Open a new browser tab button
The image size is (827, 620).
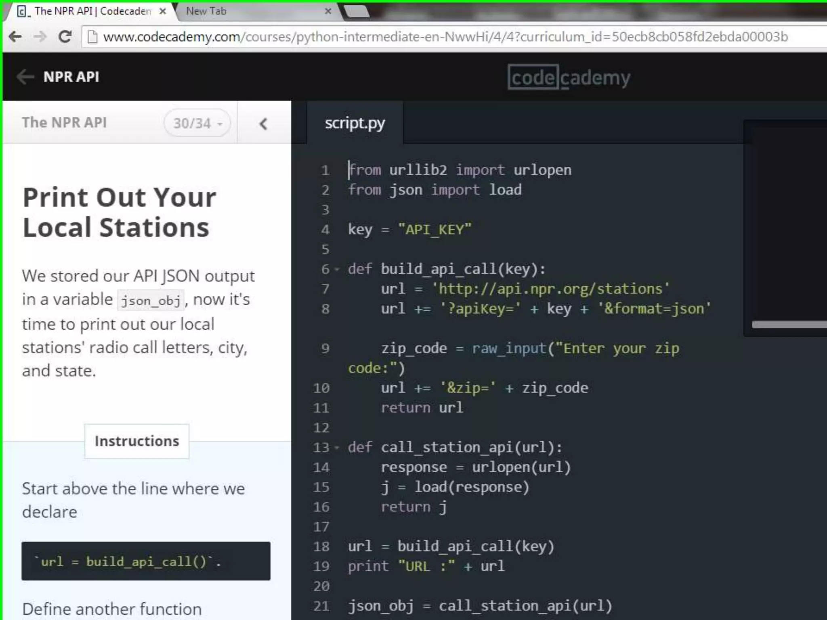(356, 11)
